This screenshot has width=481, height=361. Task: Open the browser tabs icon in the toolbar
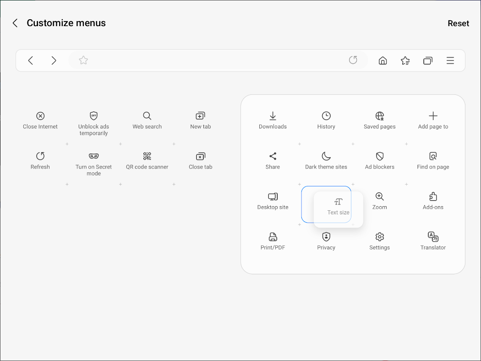(427, 60)
